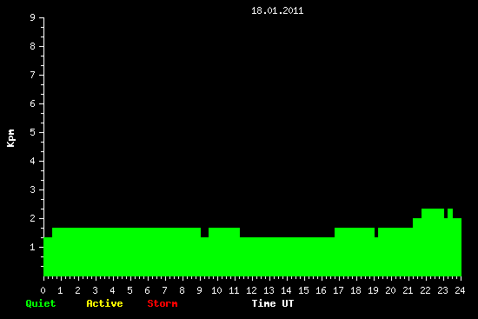The image size is (478, 319).
Task: Click hour 0 on the time axis
Action: (43, 290)
